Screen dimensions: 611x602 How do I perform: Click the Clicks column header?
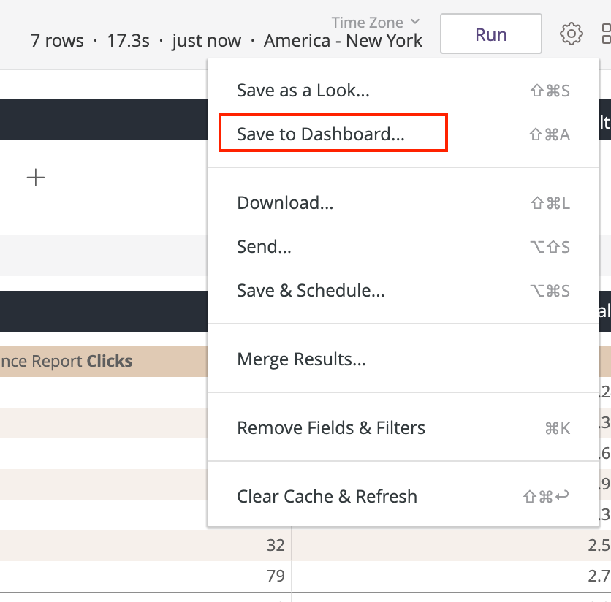(x=110, y=361)
